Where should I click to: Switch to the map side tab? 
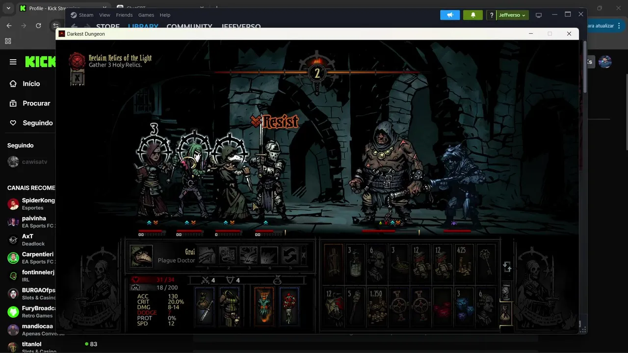505,291
